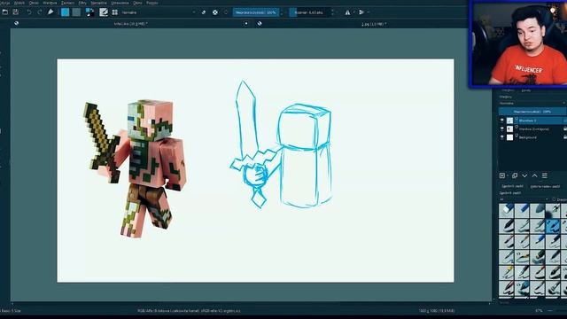Toggle lock on the Background layer
This screenshot has width=567, height=319.
click(565, 137)
